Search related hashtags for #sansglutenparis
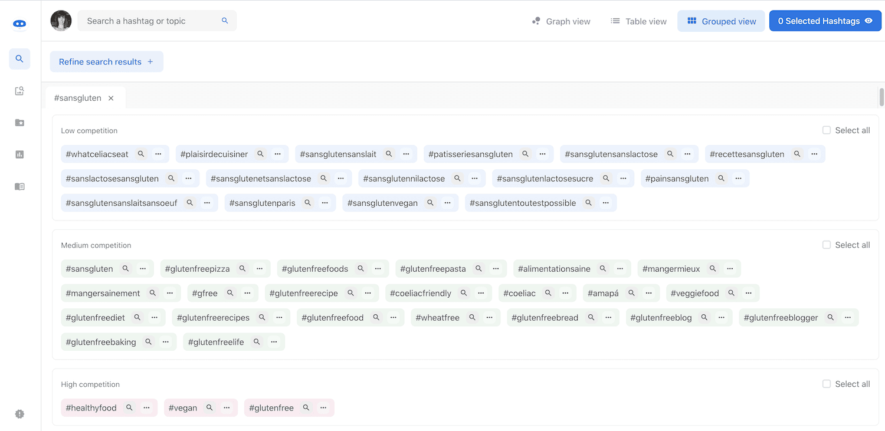The image size is (885, 431). (308, 203)
